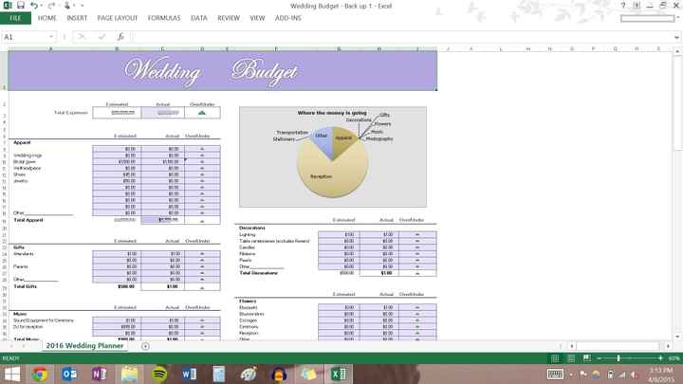Select the 'Flowers' section heading cell
The width and height of the screenshot is (683, 384).
click(x=248, y=301)
